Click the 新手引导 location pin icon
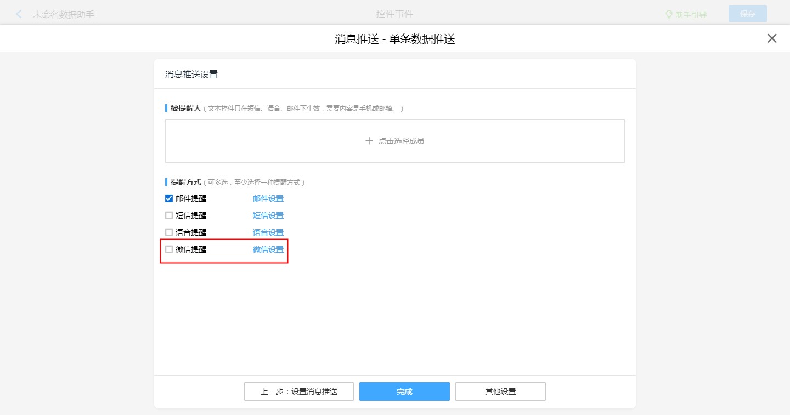790x415 pixels. tap(669, 14)
